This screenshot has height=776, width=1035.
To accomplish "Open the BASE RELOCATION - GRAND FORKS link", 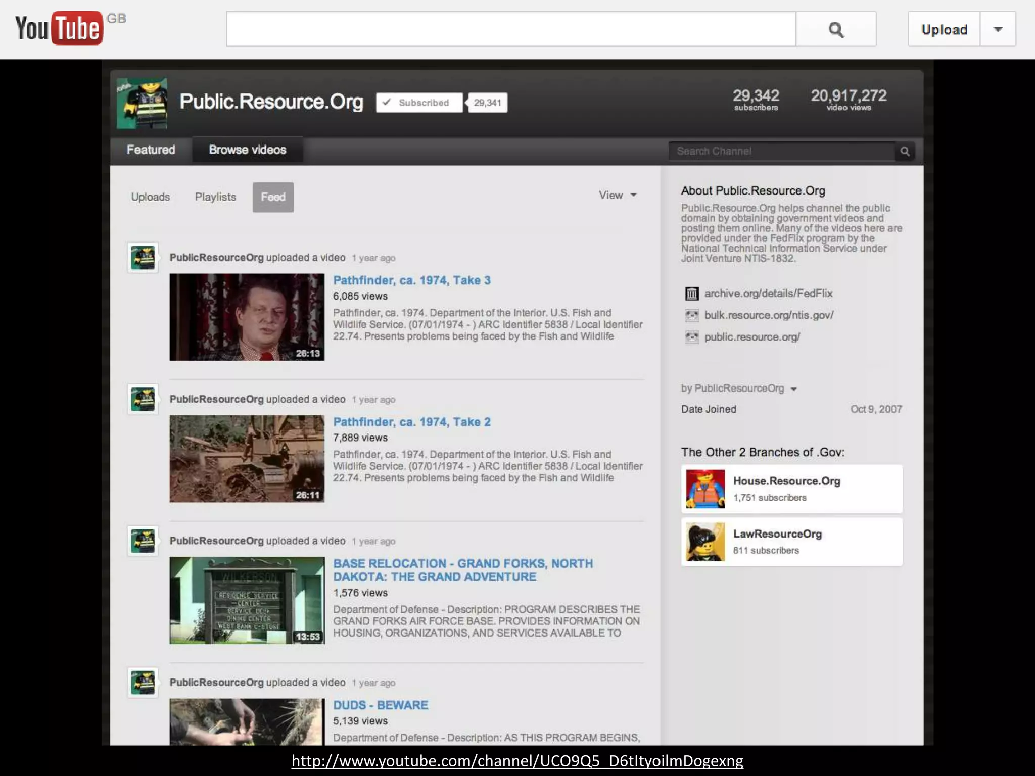I will (463, 570).
